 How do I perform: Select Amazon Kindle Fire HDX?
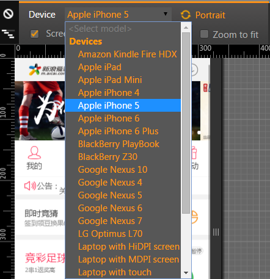point(123,54)
